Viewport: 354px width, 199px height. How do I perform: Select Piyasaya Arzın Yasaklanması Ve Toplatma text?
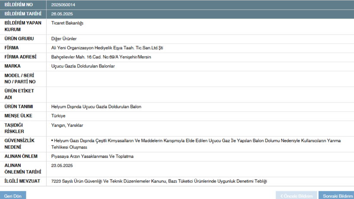pyautogui.click(x=92, y=156)
